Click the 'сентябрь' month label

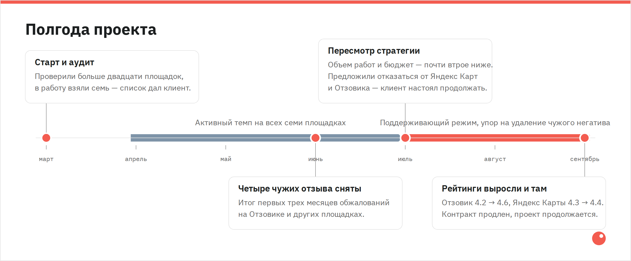coord(585,159)
